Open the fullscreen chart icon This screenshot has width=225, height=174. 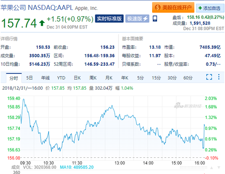[x=209, y=77]
